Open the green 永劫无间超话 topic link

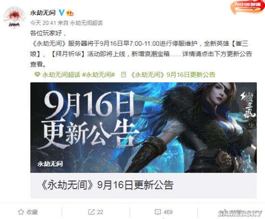(61, 75)
